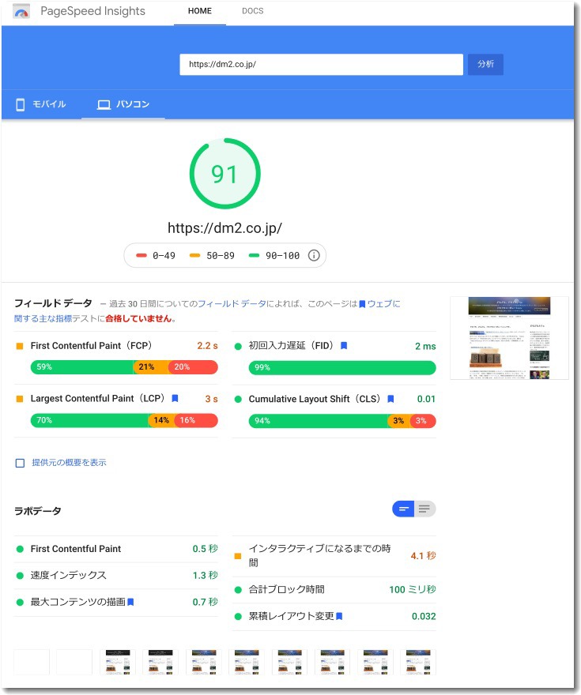Click the mobile phone icon in device tabs

pos(21,104)
